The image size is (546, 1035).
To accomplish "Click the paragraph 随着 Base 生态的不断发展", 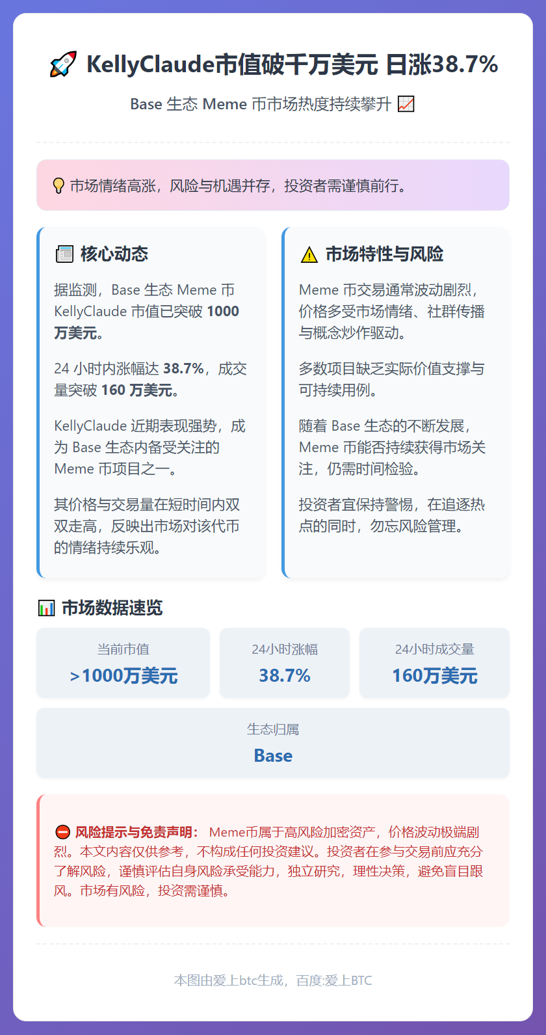I will pos(393,448).
